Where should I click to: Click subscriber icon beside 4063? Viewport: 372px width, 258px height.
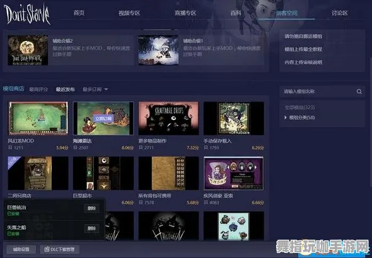[206, 202]
